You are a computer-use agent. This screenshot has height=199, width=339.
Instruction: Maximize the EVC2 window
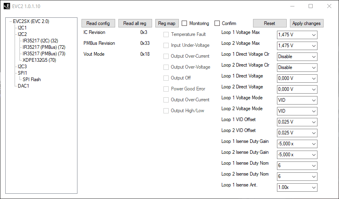coord(311,6)
